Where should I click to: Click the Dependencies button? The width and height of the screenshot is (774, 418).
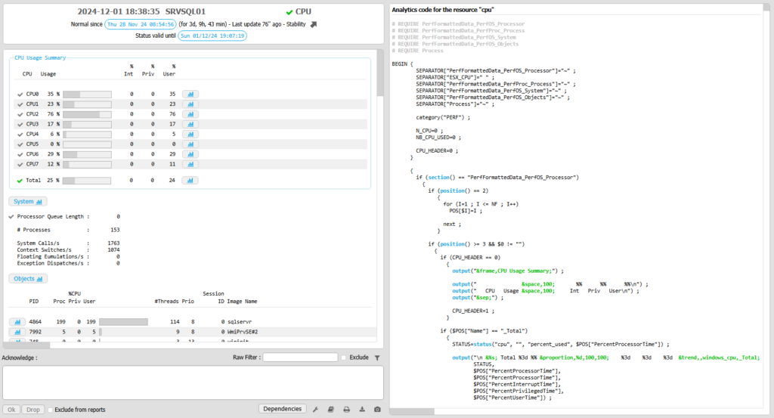(283, 409)
